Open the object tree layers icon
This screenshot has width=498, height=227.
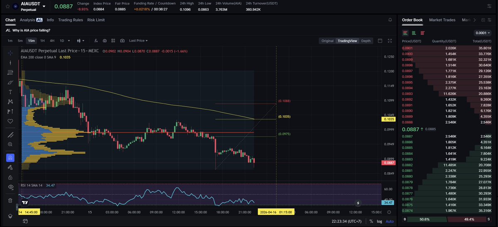(10, 216)
